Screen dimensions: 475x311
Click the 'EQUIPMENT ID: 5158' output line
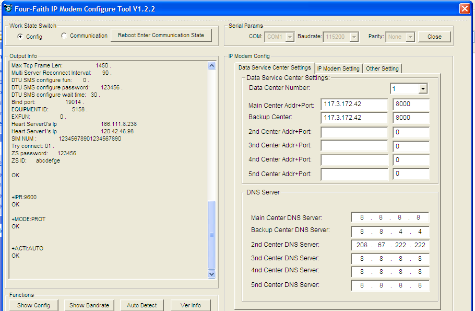50,110
